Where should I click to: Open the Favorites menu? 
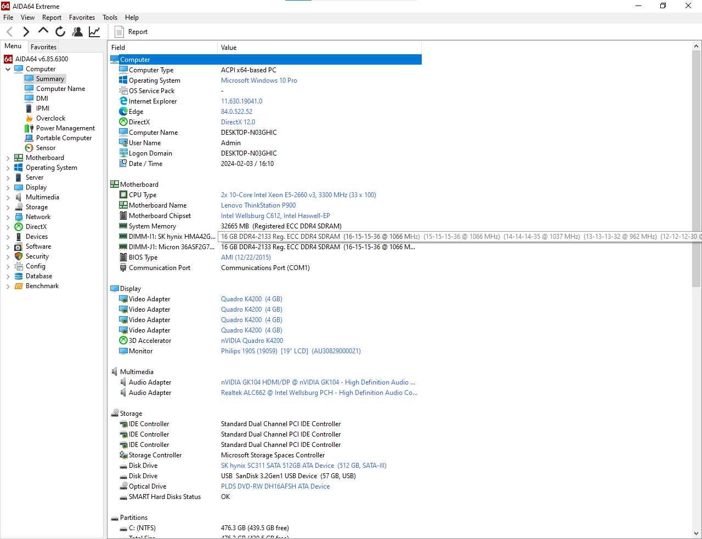click(82, 18)
